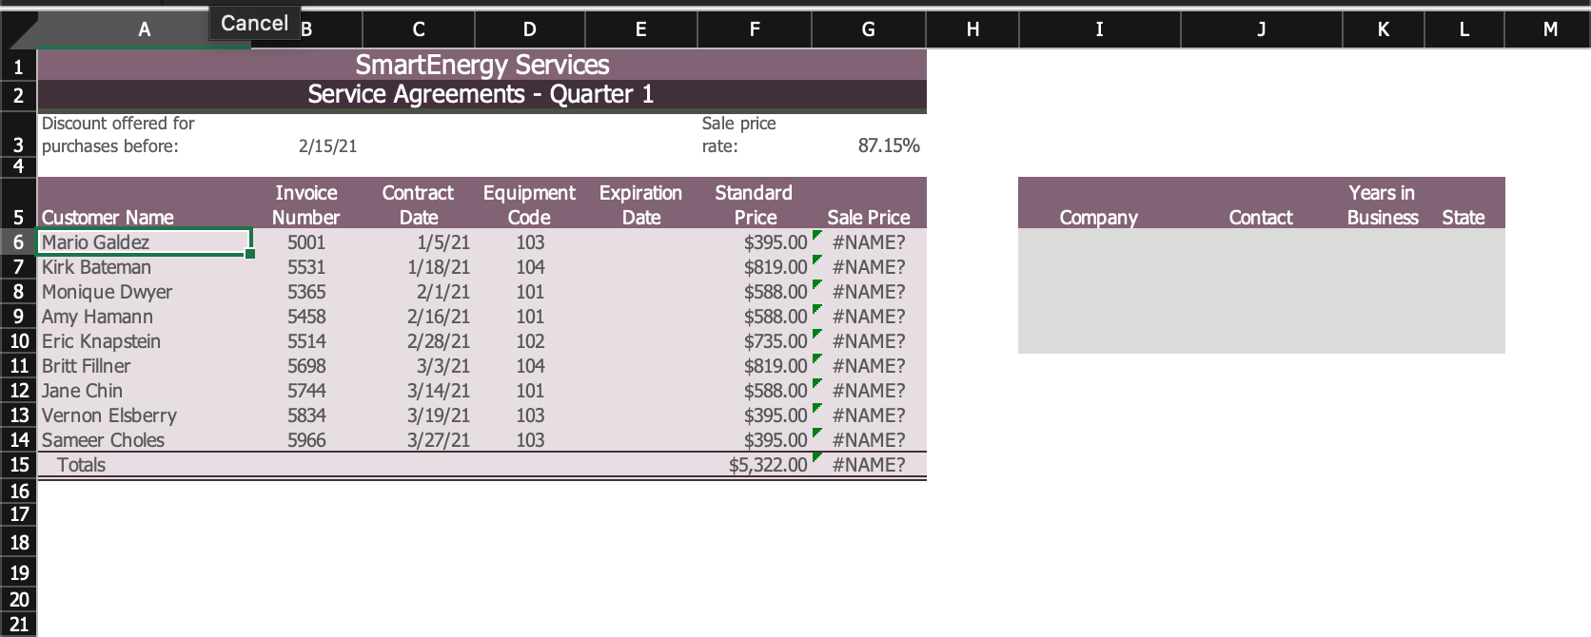Select the Monique Dwyer cell
The image size is (1591, 637).
(145, 292)
